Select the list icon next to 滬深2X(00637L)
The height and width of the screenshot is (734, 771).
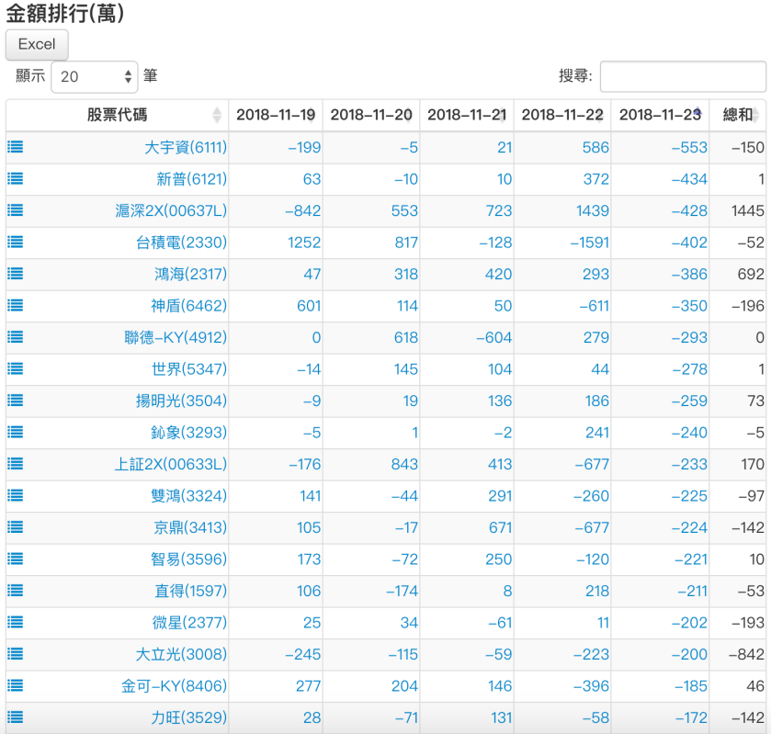(15, 210)
